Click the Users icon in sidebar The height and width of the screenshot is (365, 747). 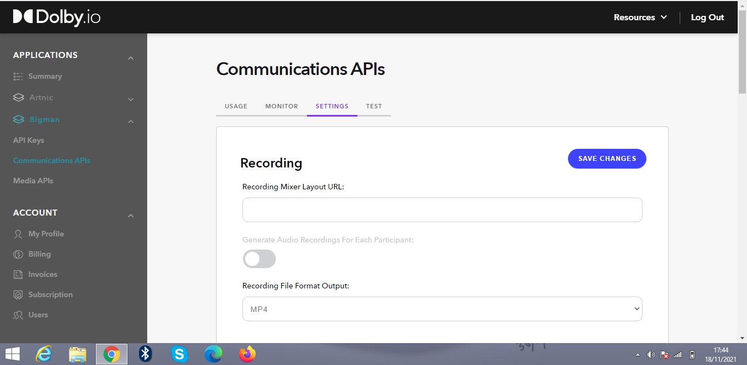pos(18,315)
